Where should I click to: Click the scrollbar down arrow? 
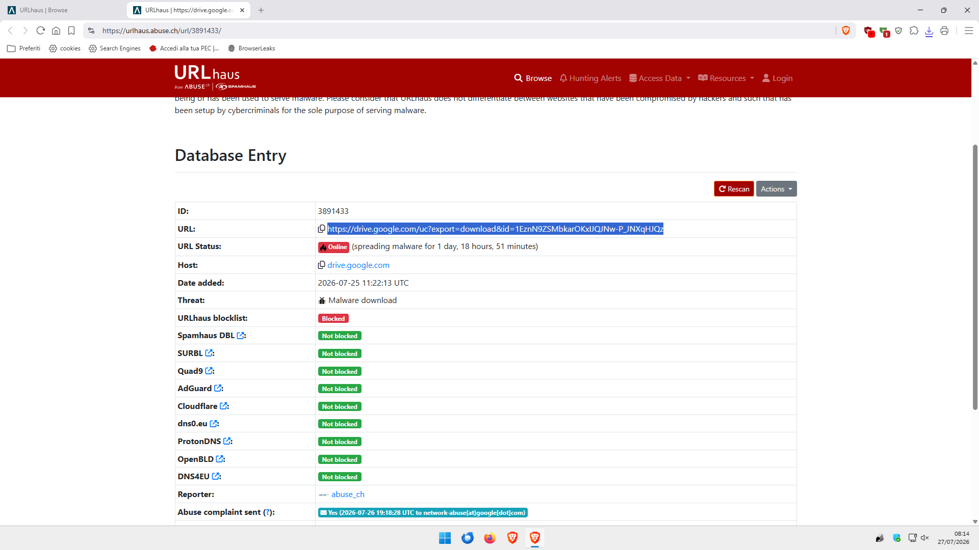(x=975, y=521)
